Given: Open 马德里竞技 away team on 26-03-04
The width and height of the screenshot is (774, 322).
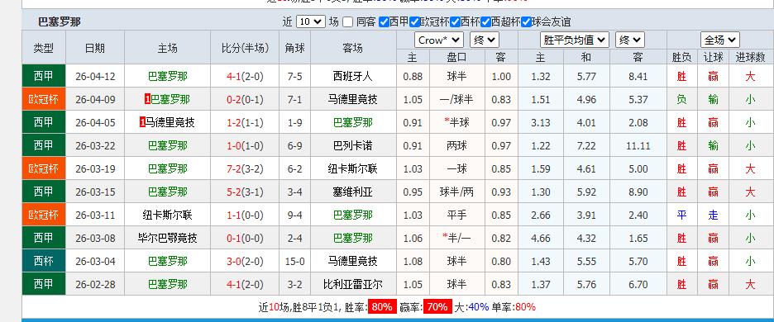Looking at the screenshot, I should click(353, 262).
